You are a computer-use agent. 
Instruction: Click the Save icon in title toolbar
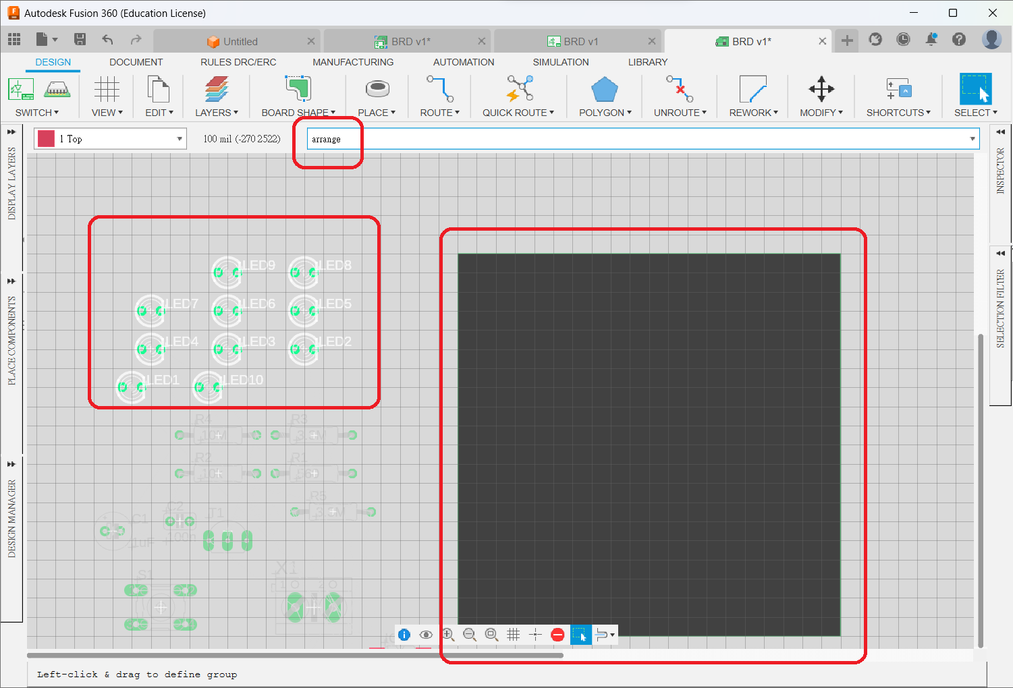click(80, 40)
